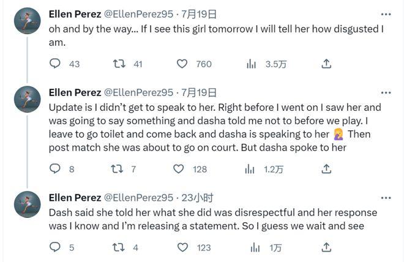The width and height of the screenshot is (404, 262).
Task: Reply to the 'Update is I didn't' tweet
Action: click(54, 169)
